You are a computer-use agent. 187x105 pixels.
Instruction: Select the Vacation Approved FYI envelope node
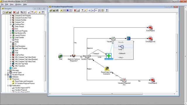tap(113, 39)
